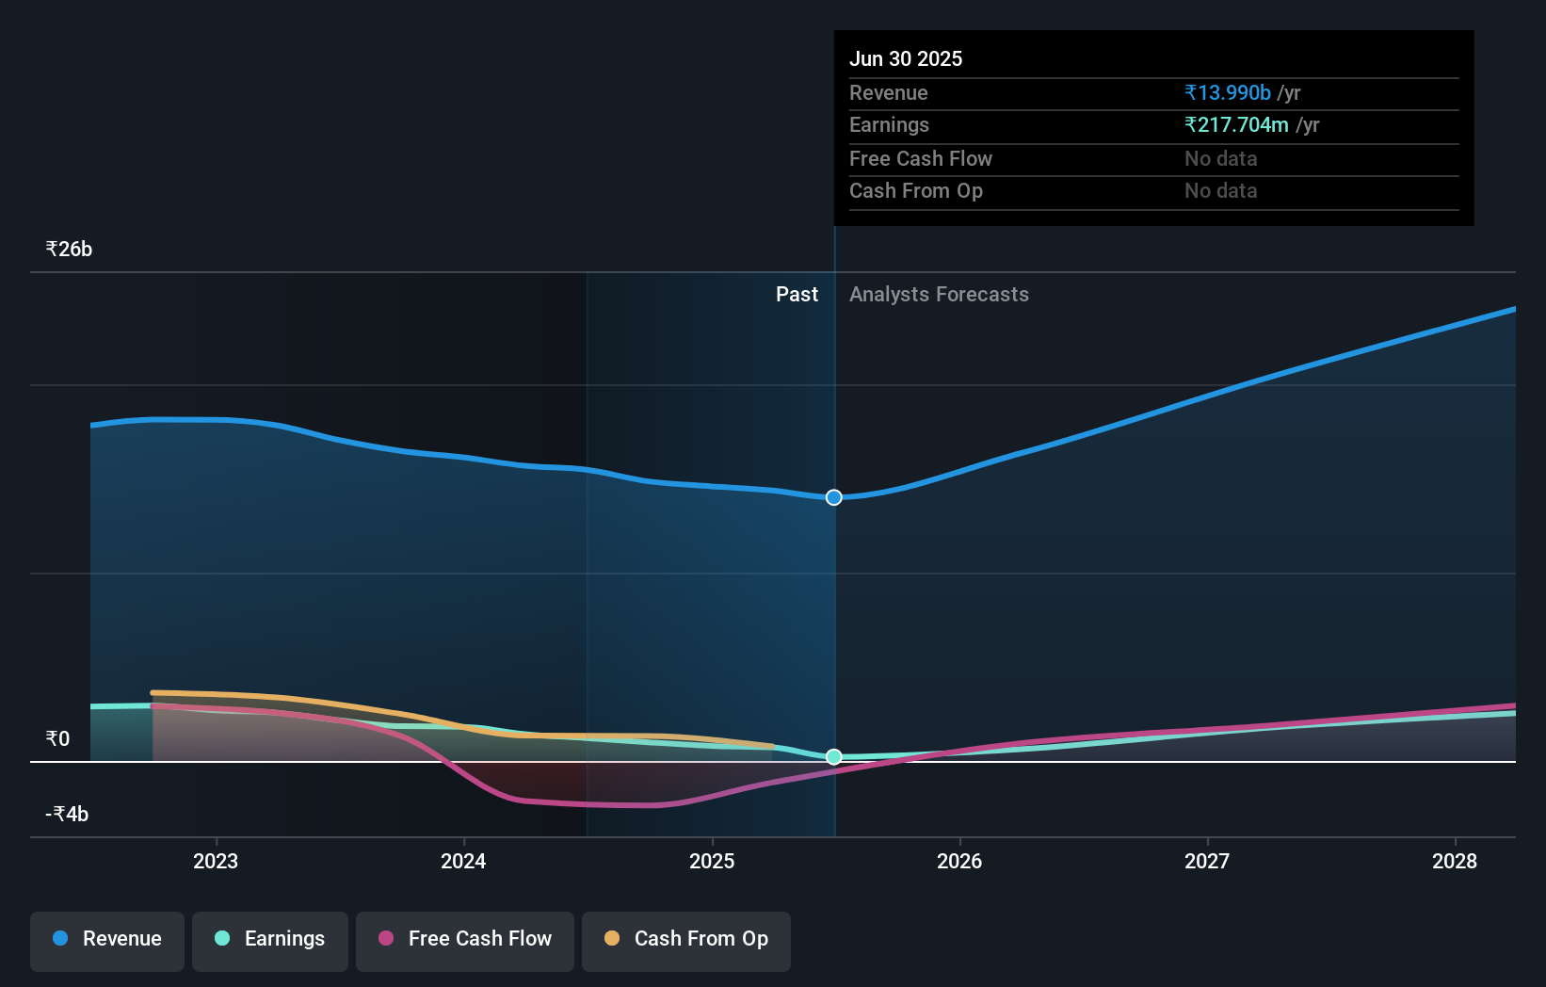Click the Revenue row label in tooltip
The height and width of the screenshot is (987, 1546).
pyautogui.click(x=888, y=93)
